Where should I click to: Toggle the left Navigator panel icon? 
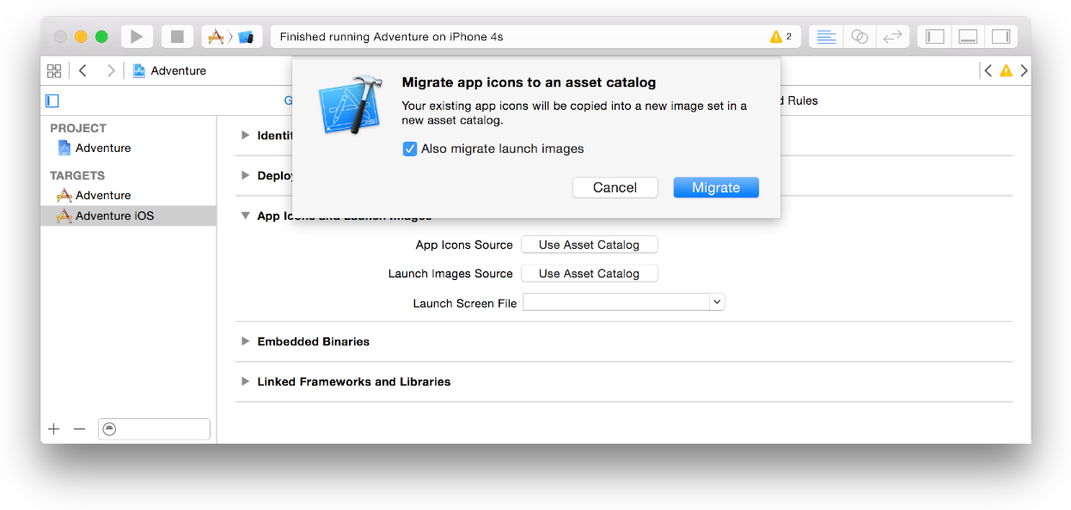[934, 36]
